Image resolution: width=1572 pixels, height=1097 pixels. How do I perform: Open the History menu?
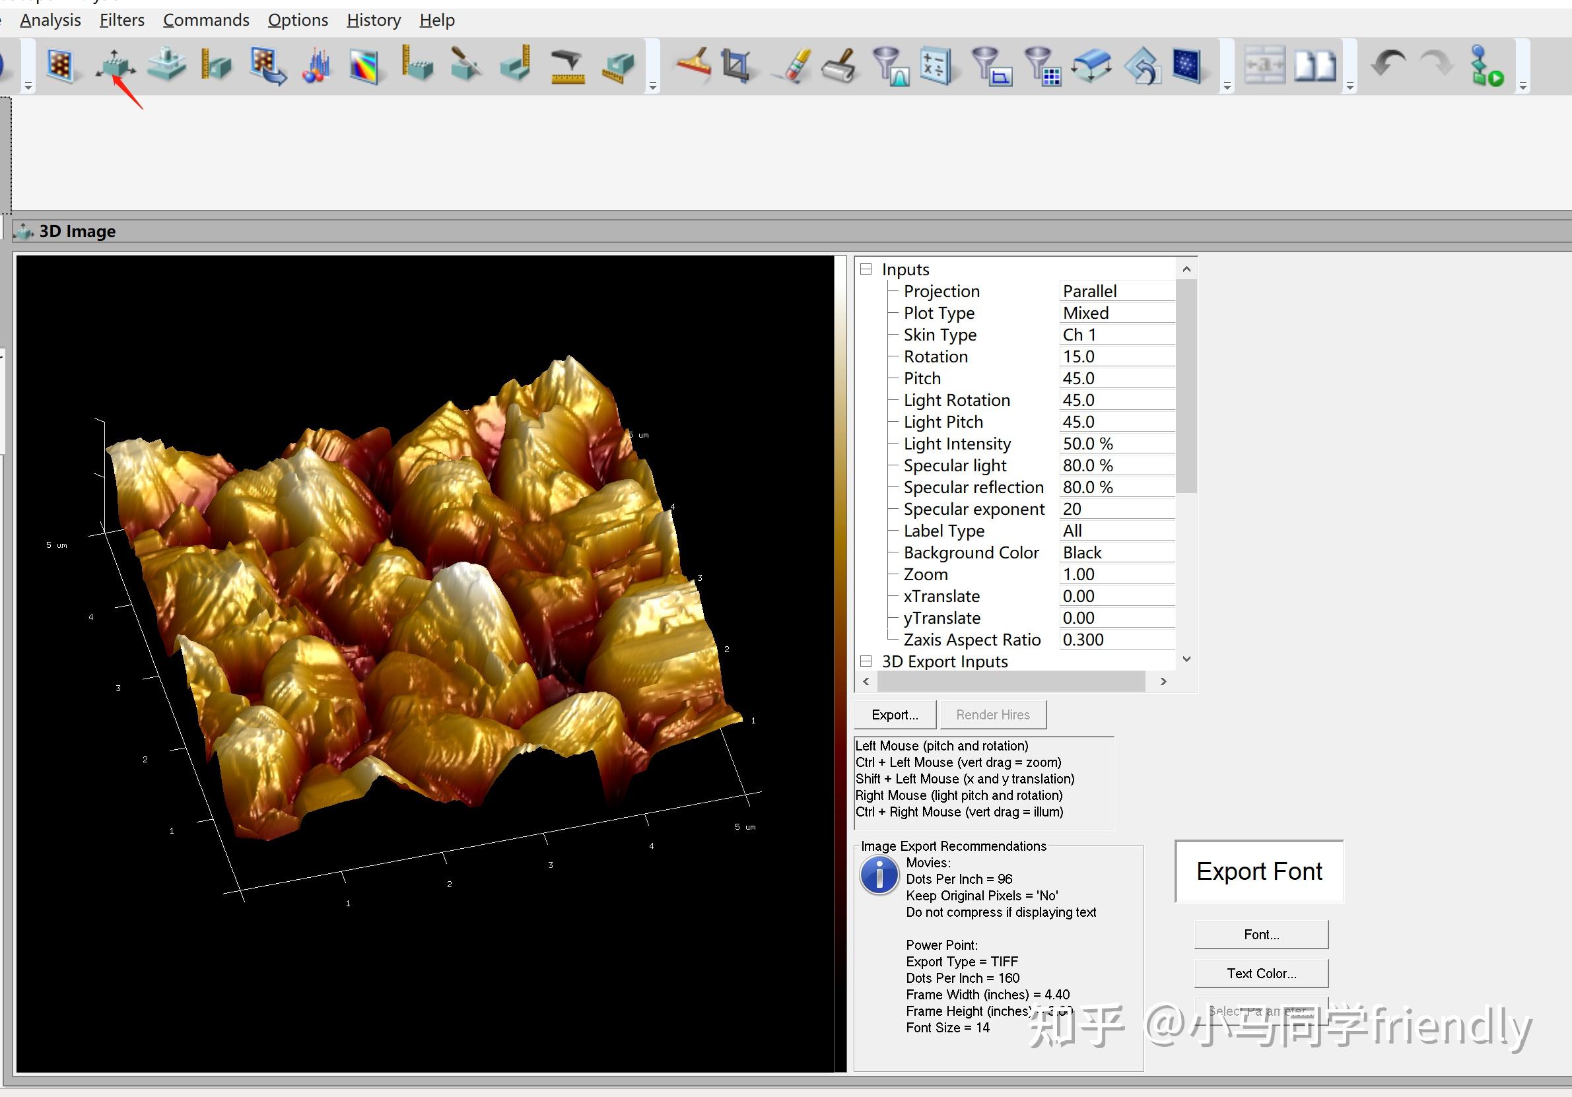(x=373, y=20)
